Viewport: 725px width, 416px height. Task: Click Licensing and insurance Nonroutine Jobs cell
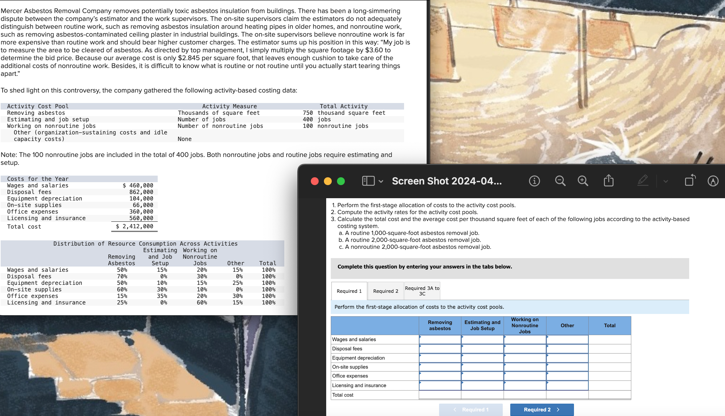[x=524, y=386]
